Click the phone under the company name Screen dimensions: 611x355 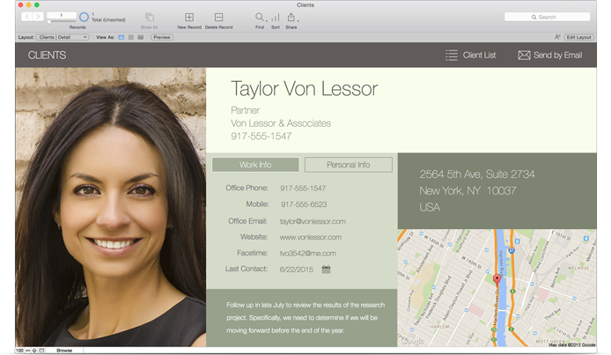261,137
